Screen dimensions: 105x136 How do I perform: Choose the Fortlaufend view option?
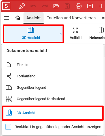click(53, 76)
